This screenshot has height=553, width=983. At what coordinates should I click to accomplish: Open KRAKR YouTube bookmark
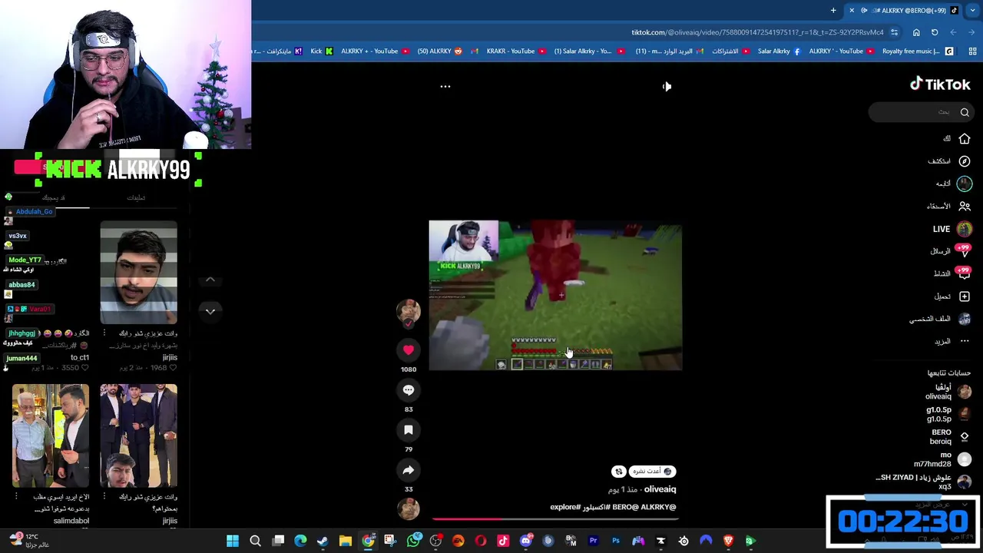coord(516,51)
